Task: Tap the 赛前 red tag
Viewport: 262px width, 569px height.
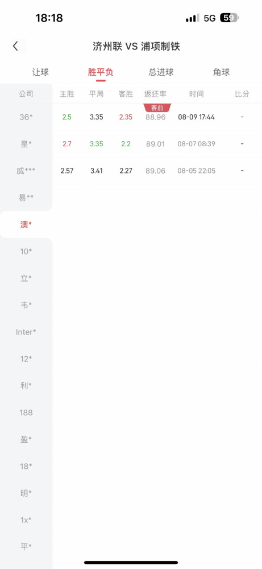Action: point(157,108)
